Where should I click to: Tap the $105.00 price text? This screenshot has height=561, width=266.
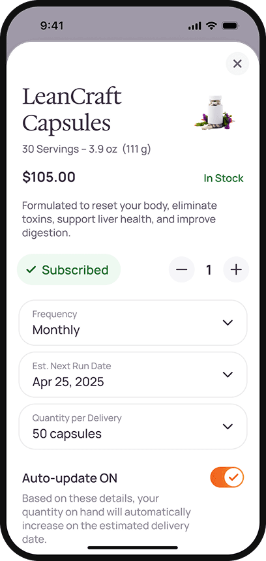click(49, 177)
